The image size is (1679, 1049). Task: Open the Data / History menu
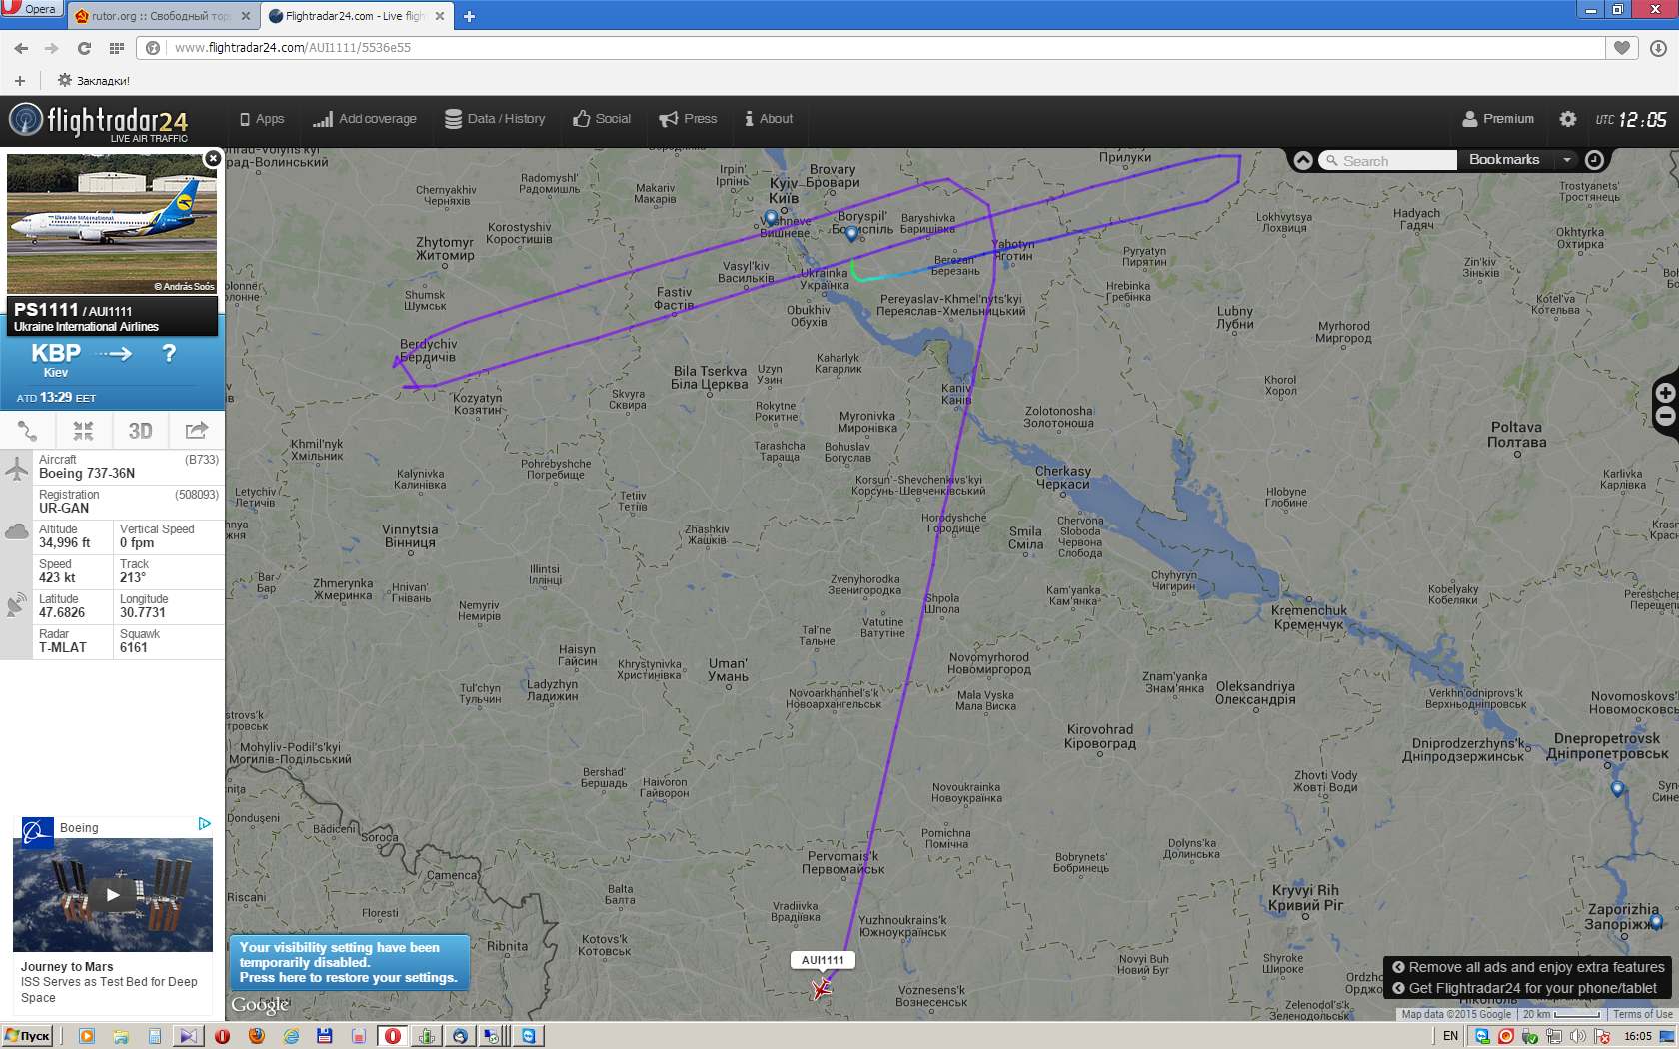click(x=495, y=119)
